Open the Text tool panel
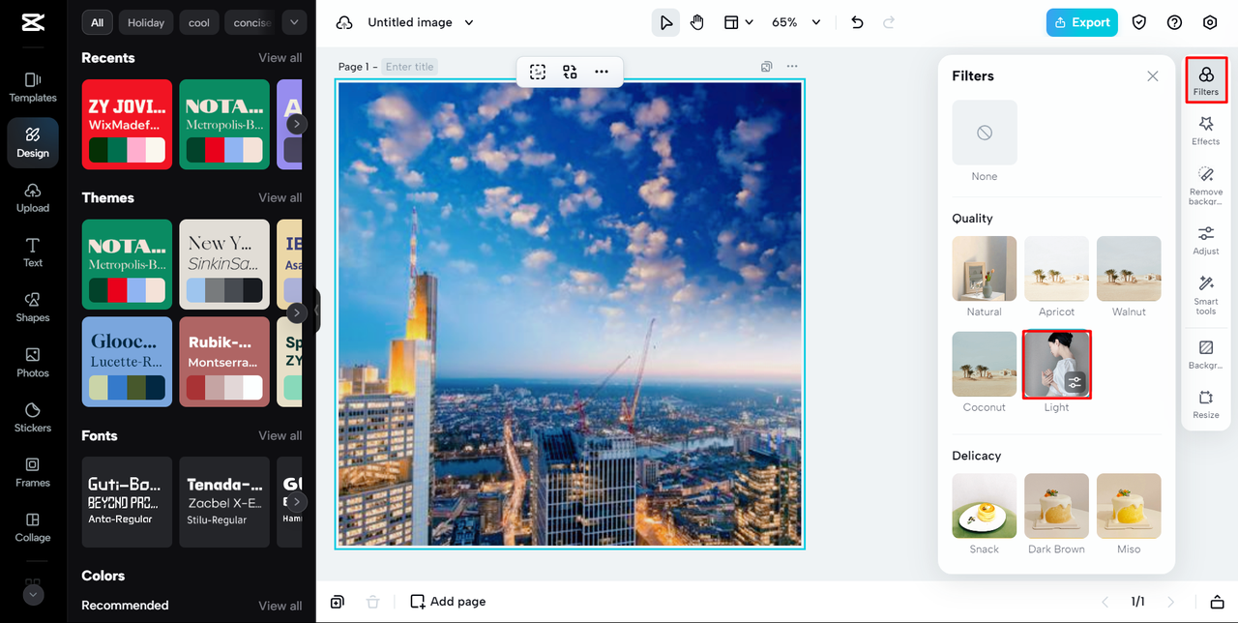Image resolution: width=1238 pixels, height=623 pixels. pos(33,252)
